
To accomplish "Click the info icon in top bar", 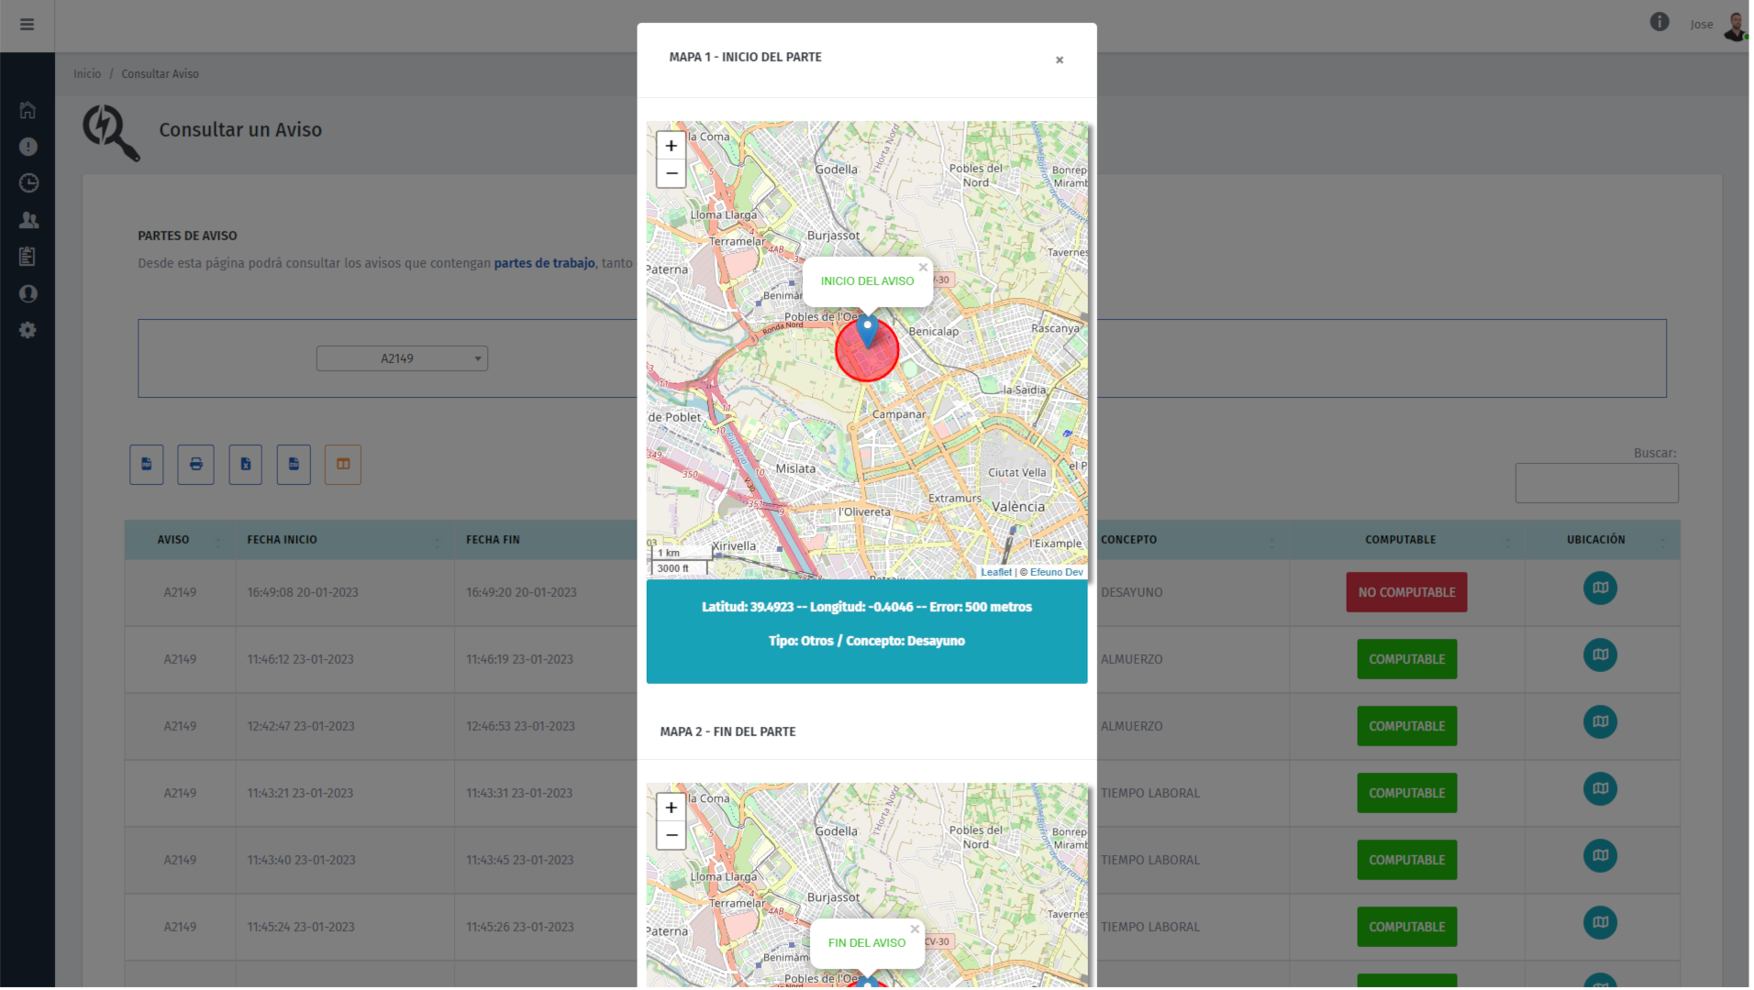I will point(1659,22).
